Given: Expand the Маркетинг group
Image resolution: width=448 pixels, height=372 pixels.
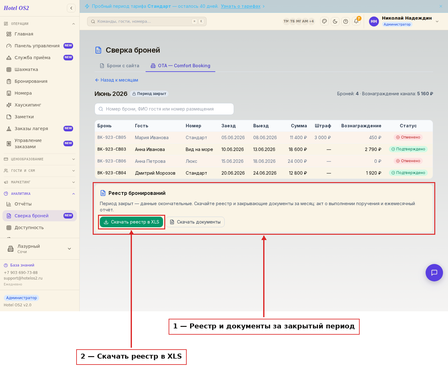Looking at the screenshot, I should tap(40, 182).
